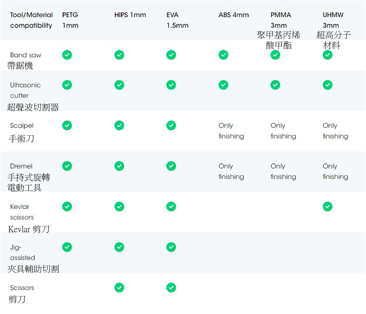Click the Band saw PETG 1mm checkmark
The image size is (366, 314).
pos(67,55)
